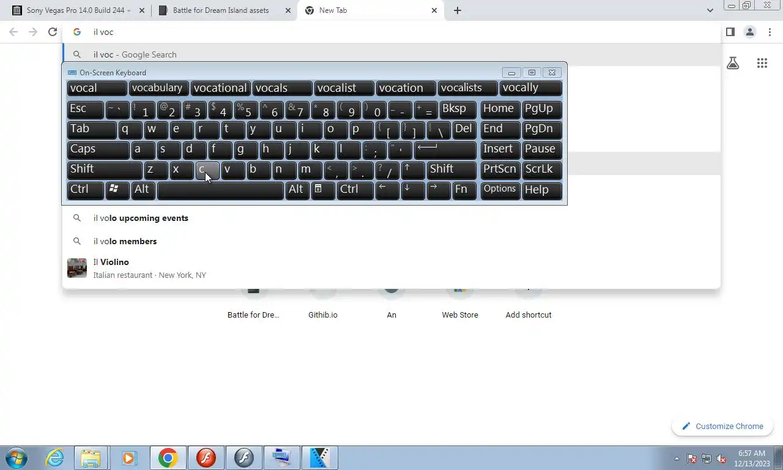Screen dimensions: 783x470
Task: Toggle the Caps key on keyboard
Action: point(98,150)
